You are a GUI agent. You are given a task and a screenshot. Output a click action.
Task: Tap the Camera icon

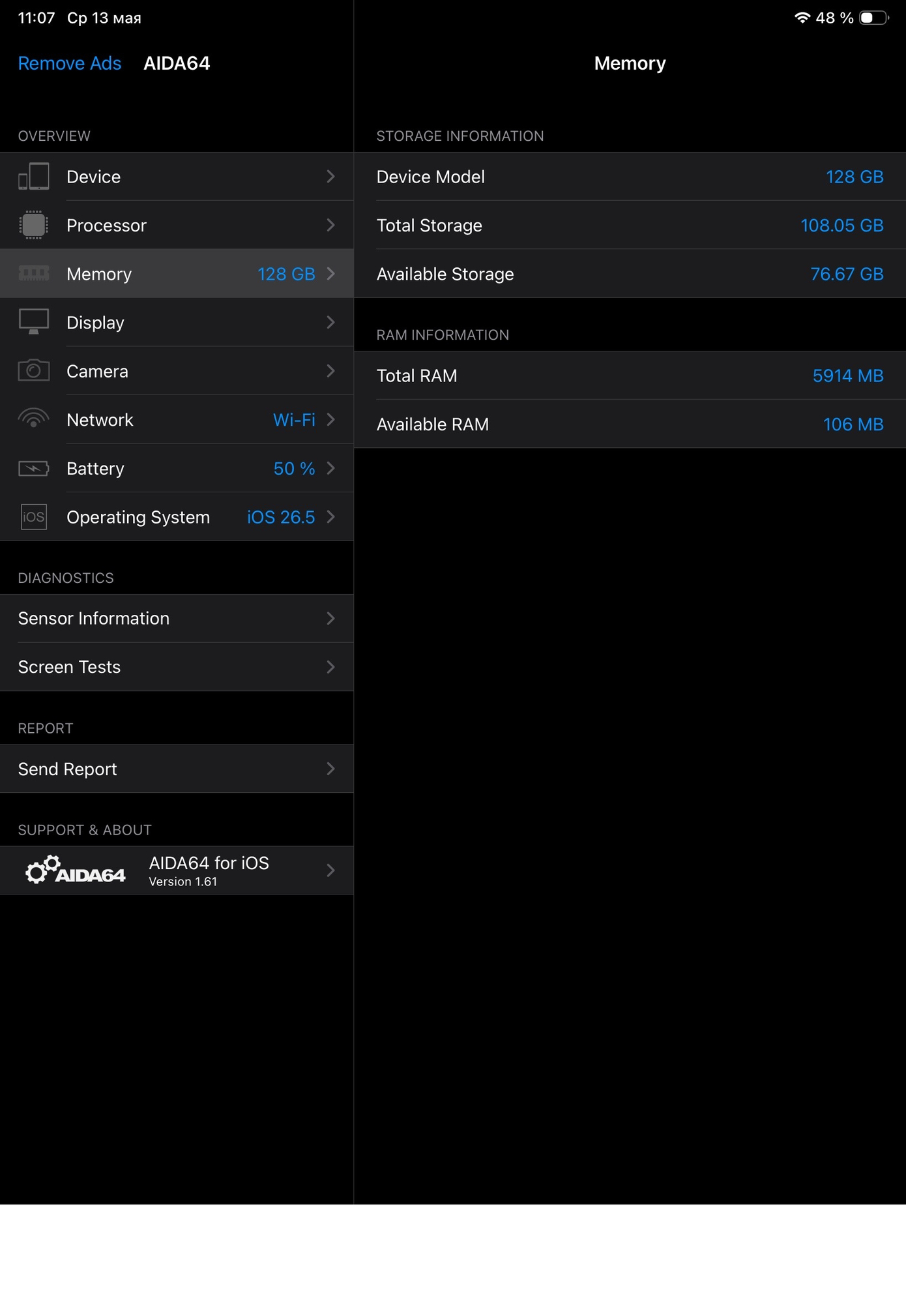(x=34, y=370)
